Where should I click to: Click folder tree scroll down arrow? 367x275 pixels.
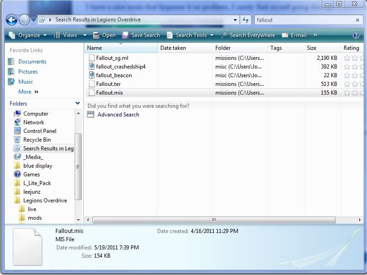tap(78, 220)
